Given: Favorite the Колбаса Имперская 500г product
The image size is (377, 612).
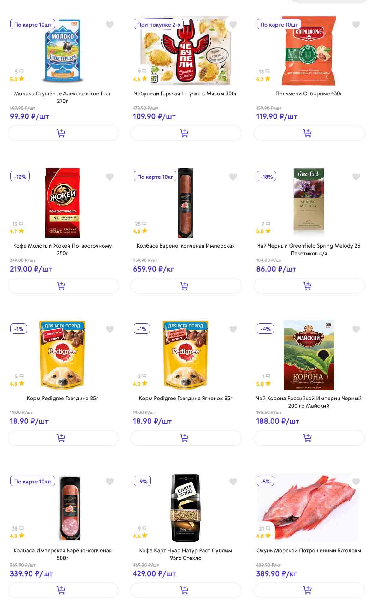Looking at the screenshot, I should click(109, 482).
